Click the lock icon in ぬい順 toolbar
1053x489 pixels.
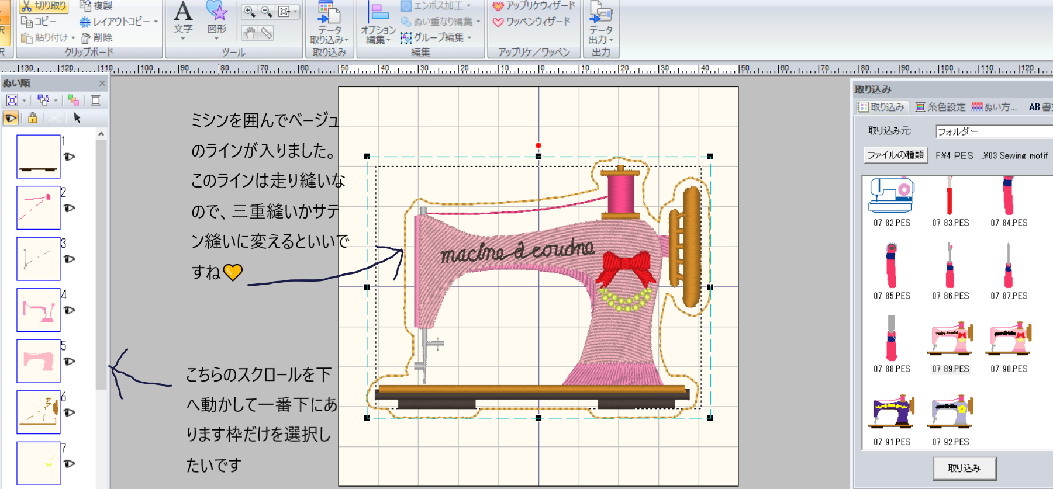click(33, 118)
